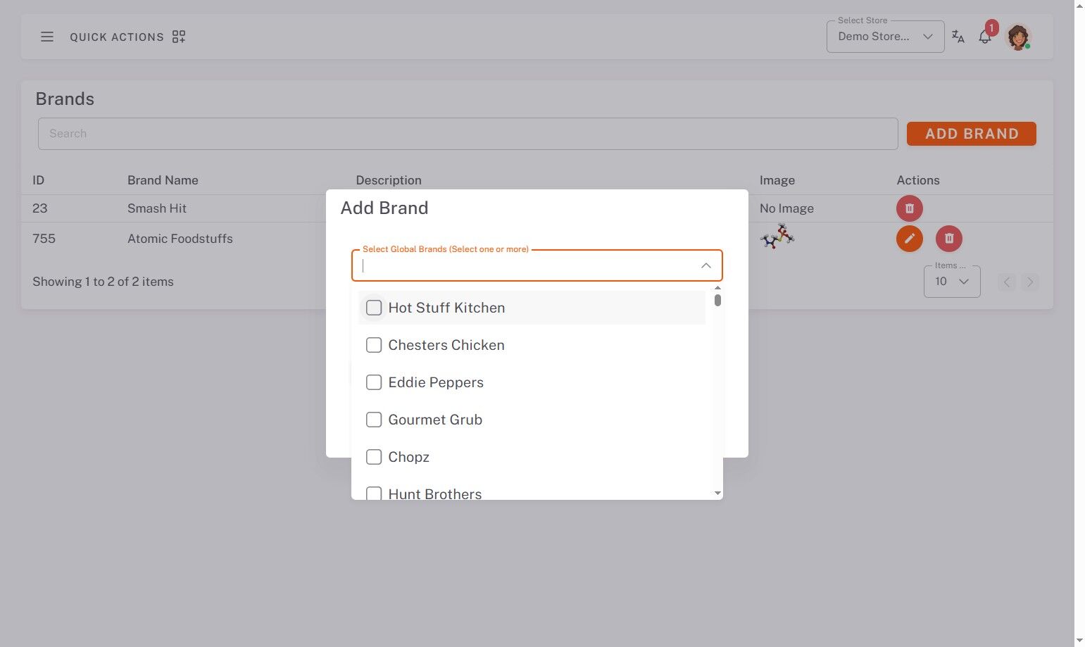The height and width of the screenshot is (647, 1085).
Task: Collapse the Global Brands dropdown arrow
Action: click(x=705, y=265)
